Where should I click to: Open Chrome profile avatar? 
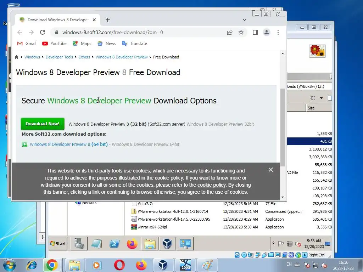point(267,32)
